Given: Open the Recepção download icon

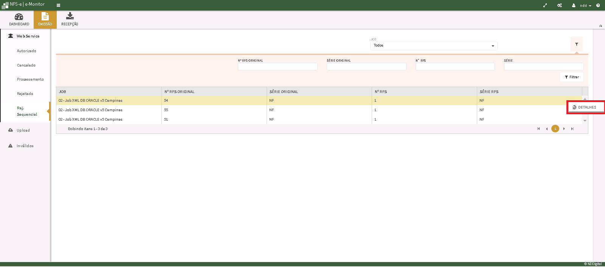Looking at the screenshot, I should (x=70, y=16).
